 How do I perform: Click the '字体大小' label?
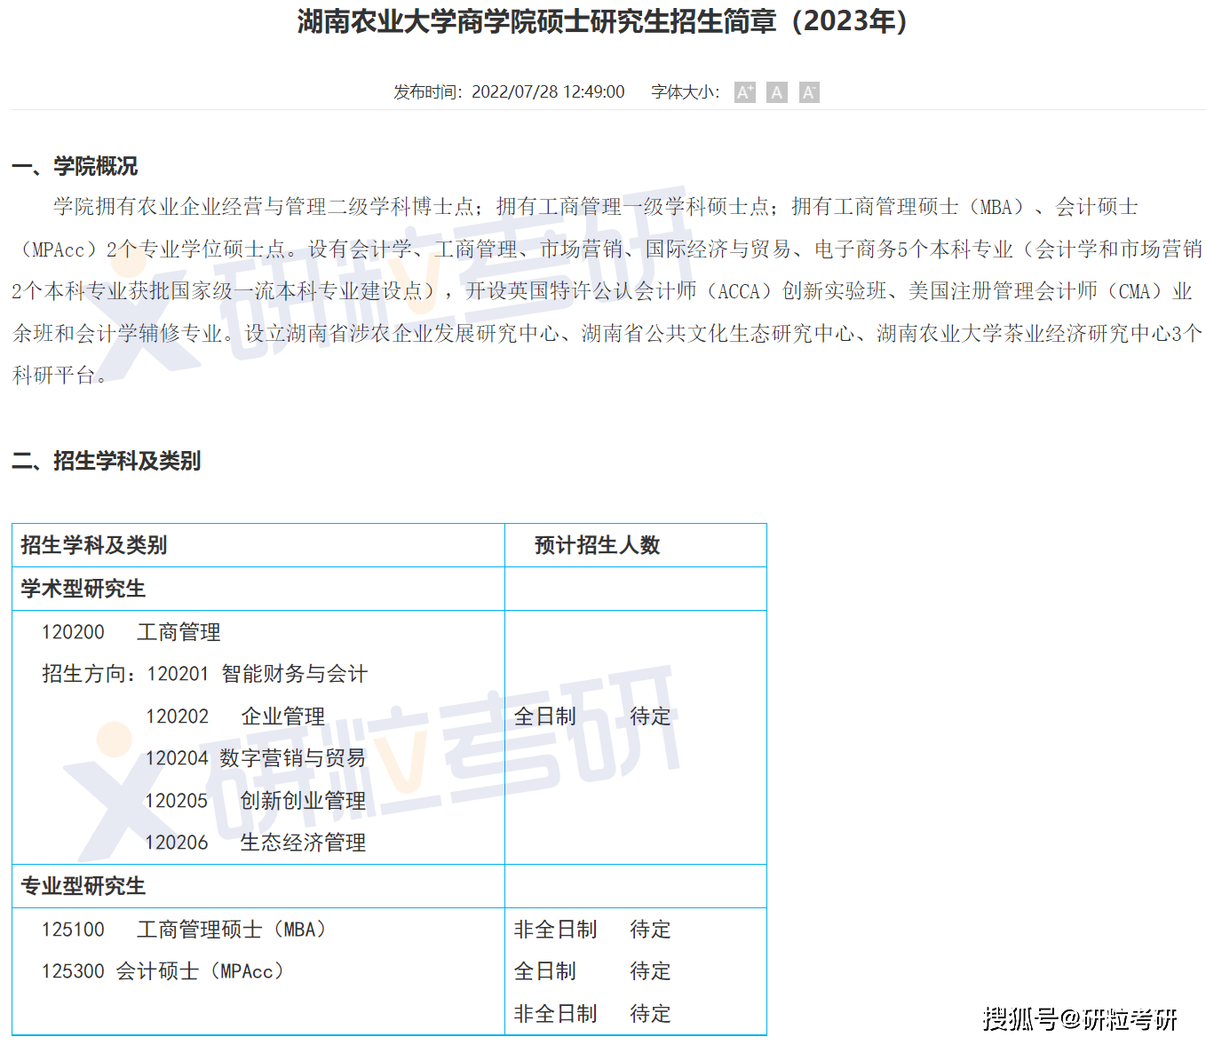tap(685, 92)
